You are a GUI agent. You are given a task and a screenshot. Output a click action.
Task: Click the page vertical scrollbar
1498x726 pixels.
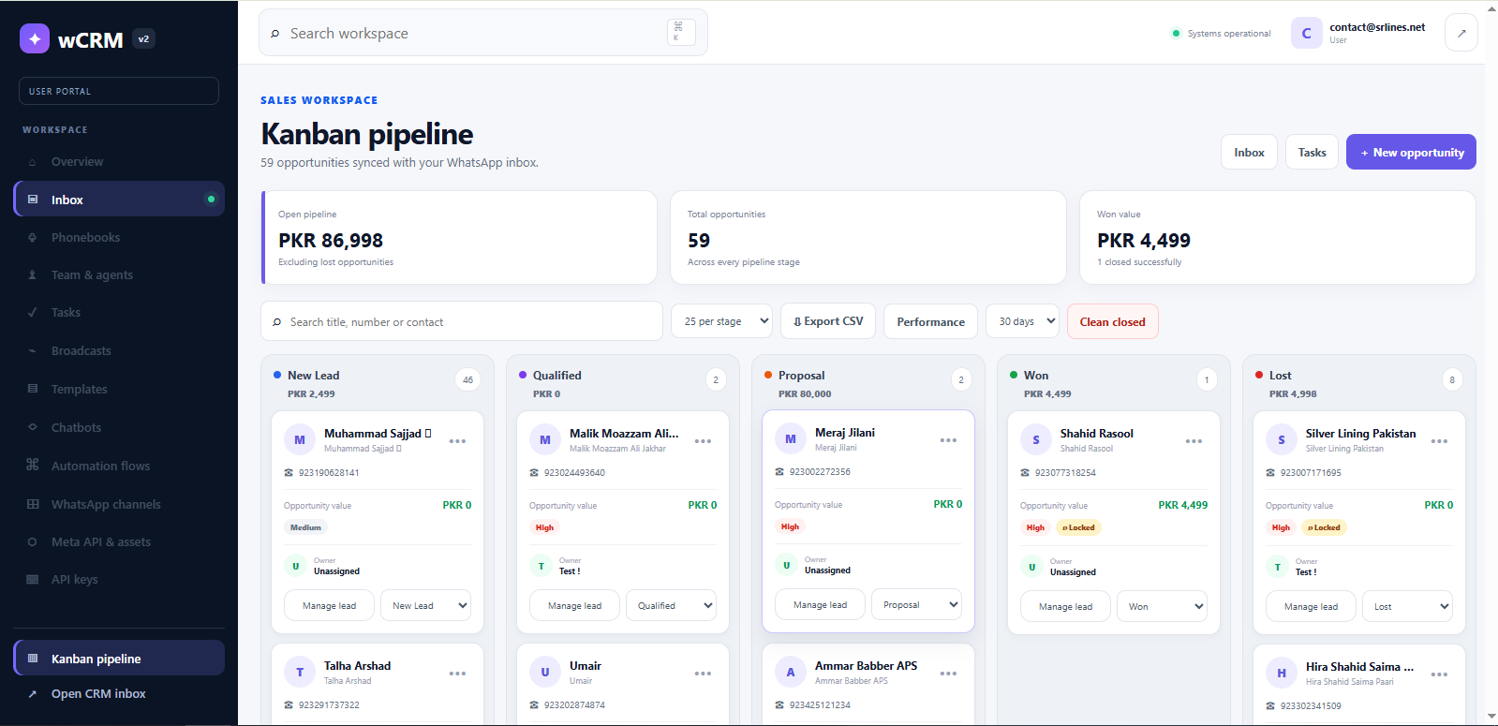pyautogui.click(x=1491, y=363)
